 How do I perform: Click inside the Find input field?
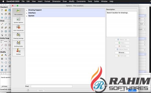point(52,86)
